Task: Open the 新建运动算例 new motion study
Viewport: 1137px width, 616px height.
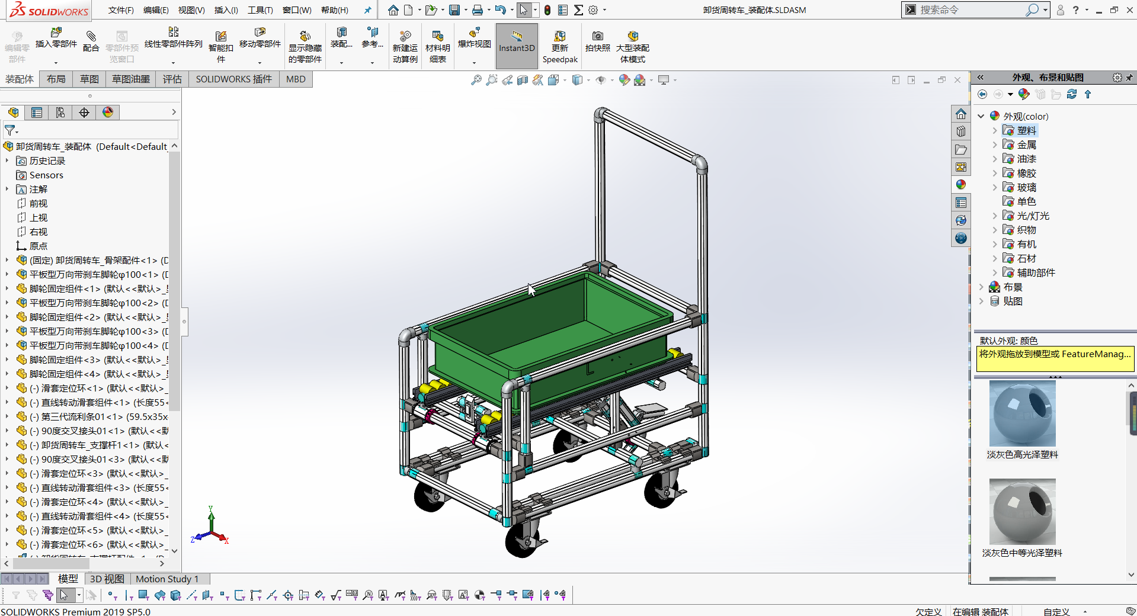Action: pyautogui.click(x=405, y=46)
